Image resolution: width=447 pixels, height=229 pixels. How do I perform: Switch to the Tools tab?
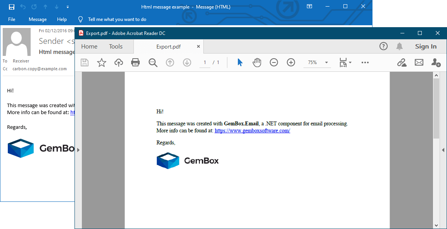[x=116, y=47]
